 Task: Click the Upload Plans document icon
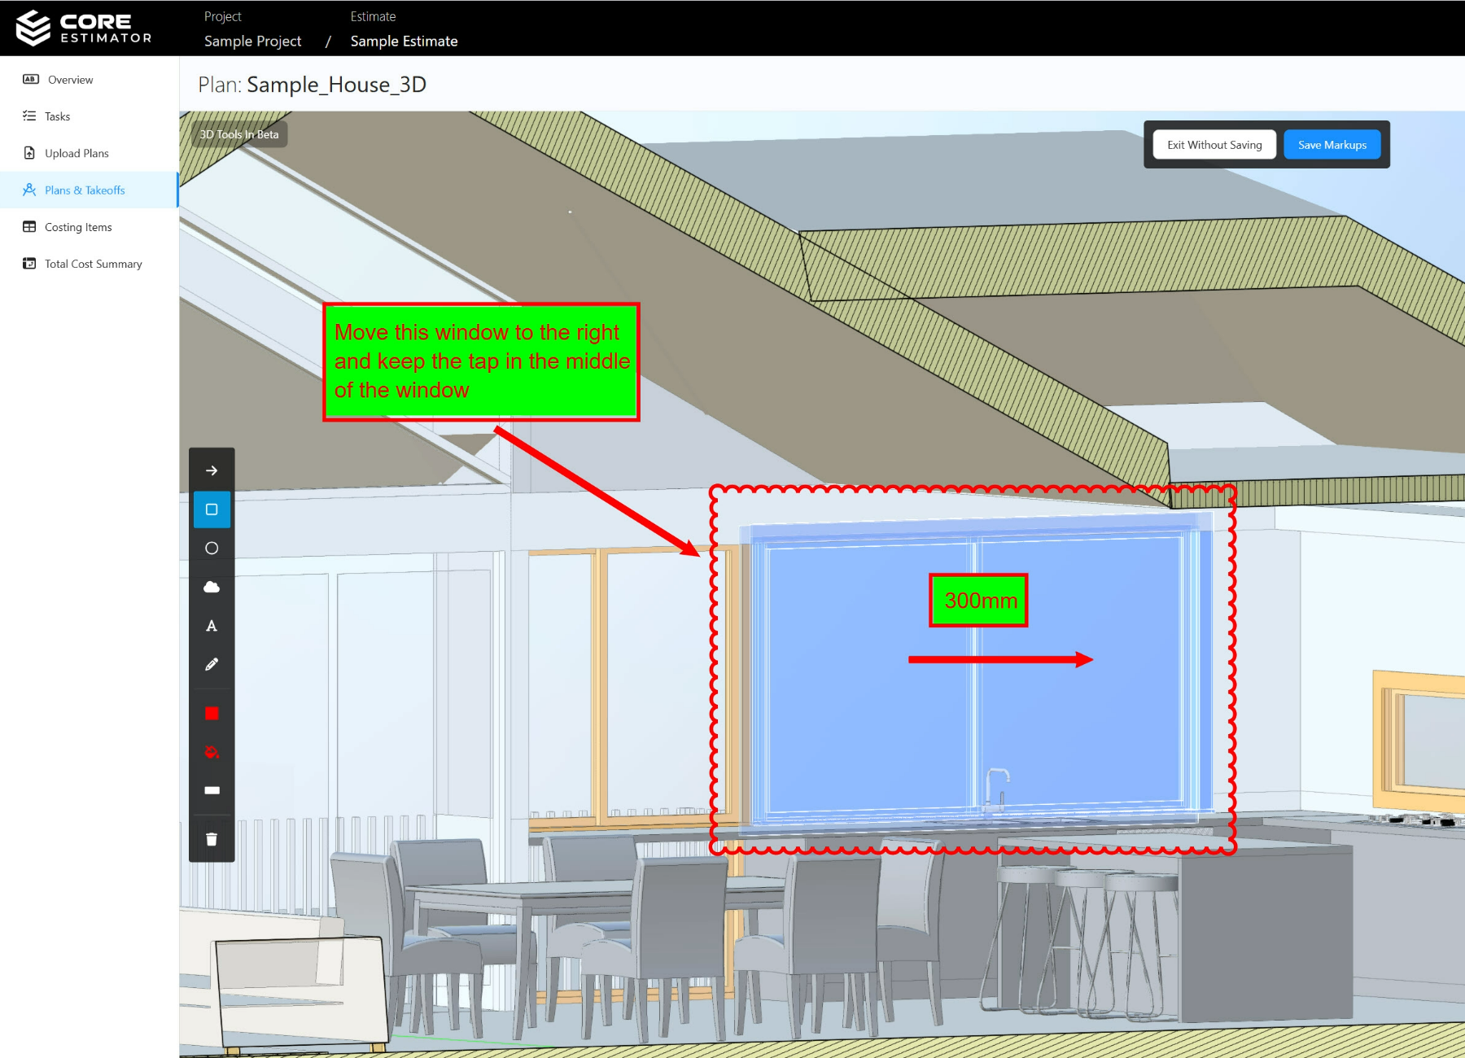tap(29, 153)
